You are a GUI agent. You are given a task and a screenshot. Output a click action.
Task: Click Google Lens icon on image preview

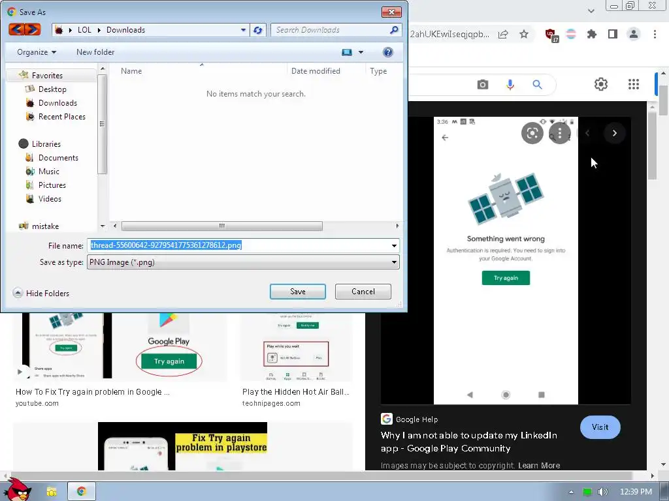[x=532, y=133]
